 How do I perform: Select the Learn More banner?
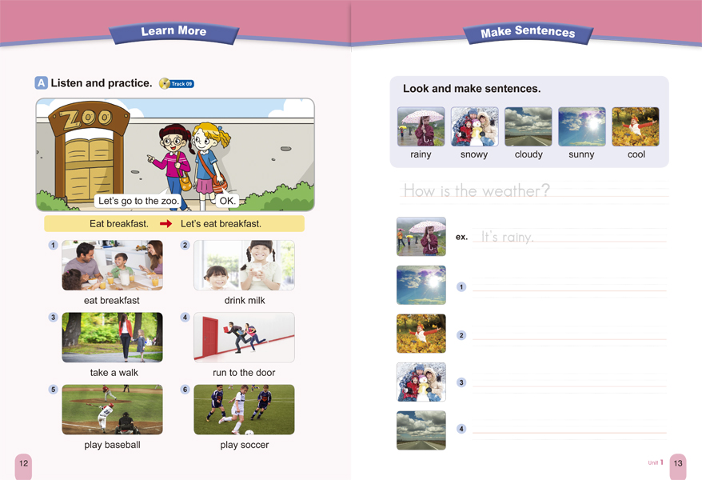tap(174, 32)
